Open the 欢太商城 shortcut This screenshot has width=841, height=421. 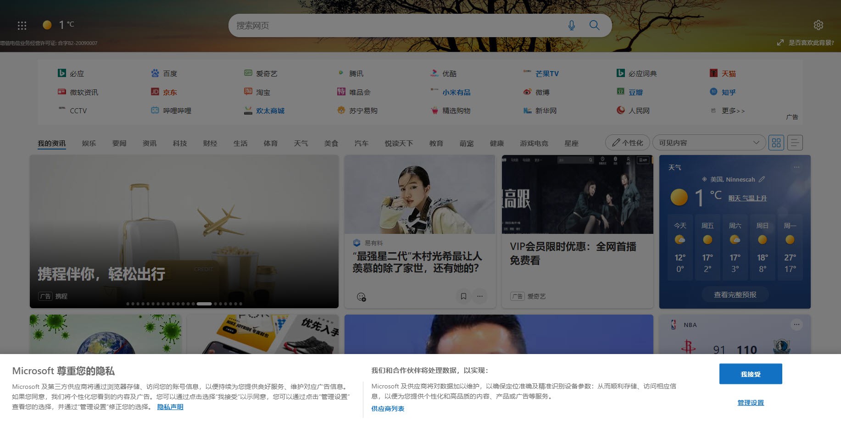pyautogui.click(x=270, y=111)
